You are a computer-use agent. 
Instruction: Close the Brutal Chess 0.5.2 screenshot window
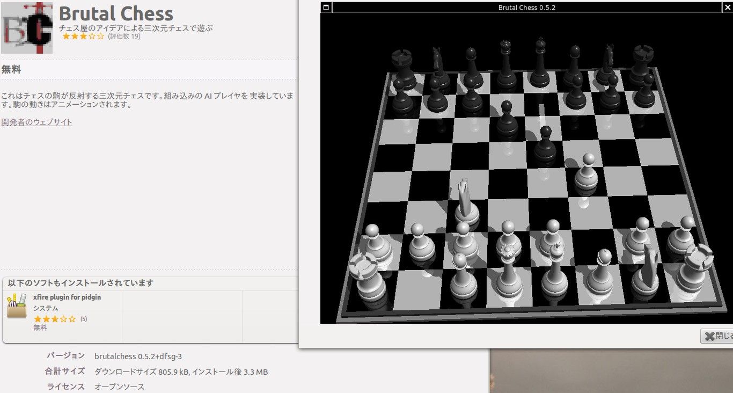728,8
